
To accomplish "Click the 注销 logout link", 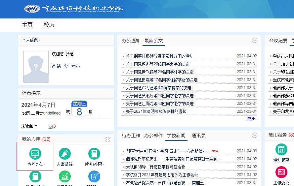I will click(x=56, y=66).
